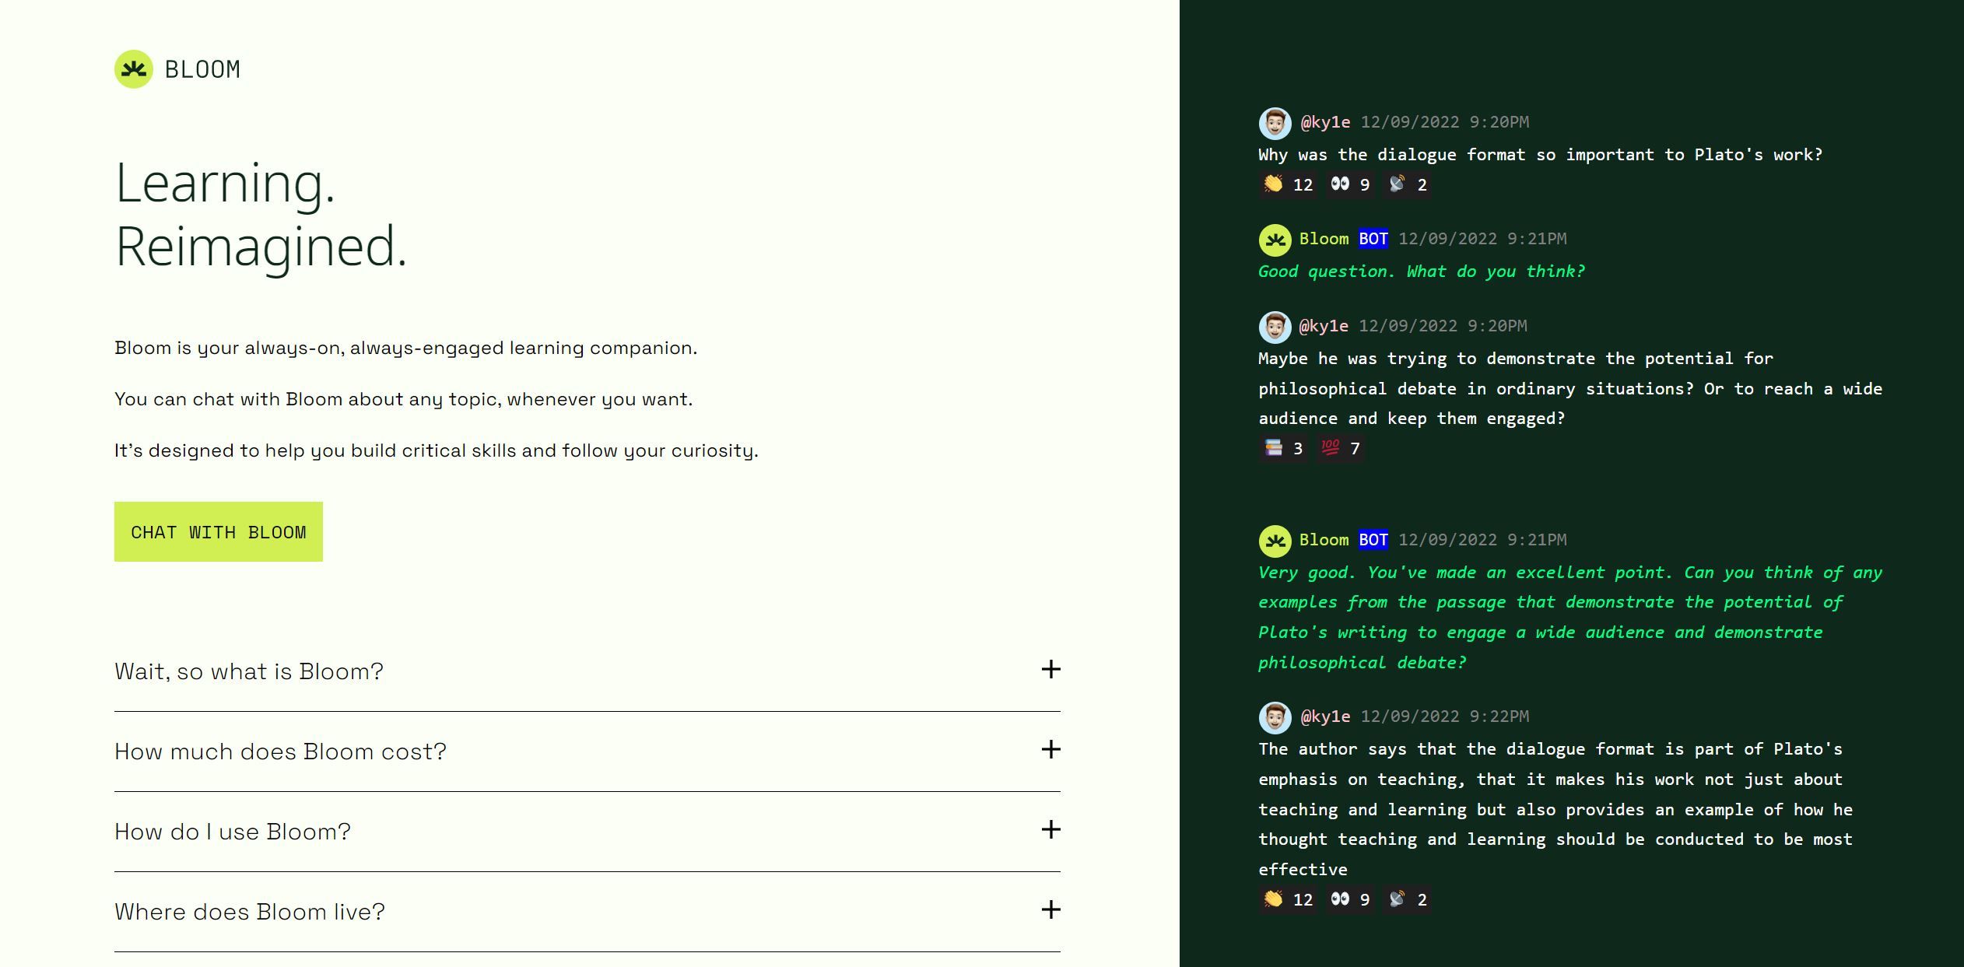Toggle the 👏 reaction on Kyle's final message

(1288, 899)
